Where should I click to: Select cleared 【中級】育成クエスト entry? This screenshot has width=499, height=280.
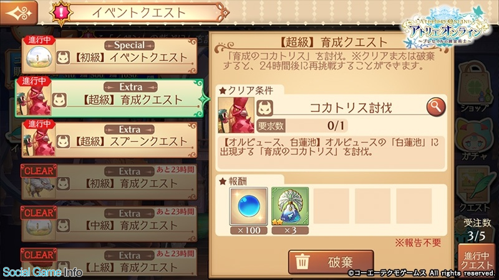coord(110,224)
